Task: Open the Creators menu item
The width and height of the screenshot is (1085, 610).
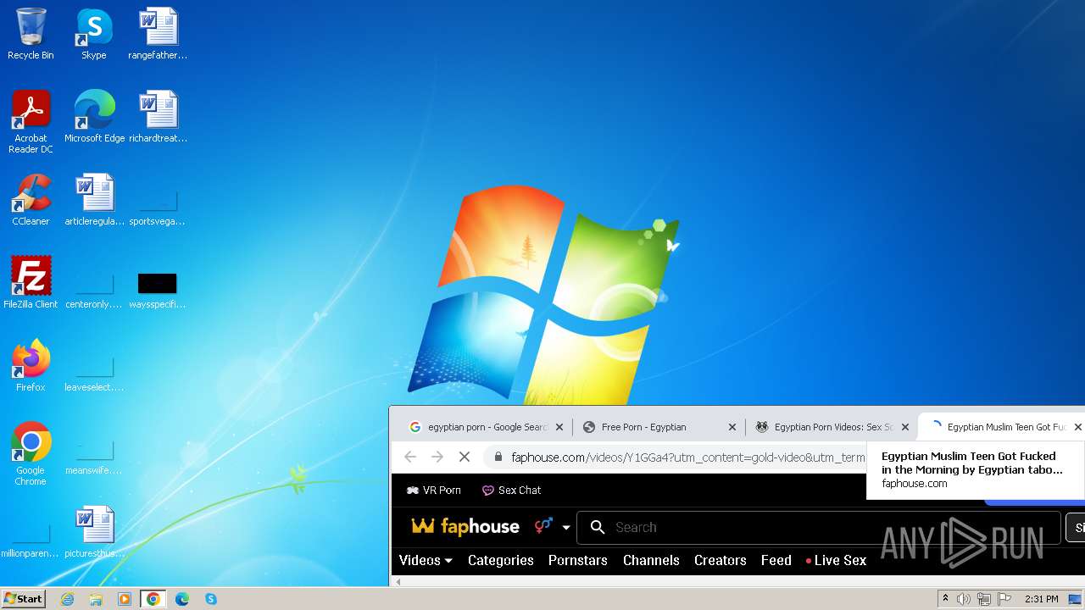Action: coord(721,560)
